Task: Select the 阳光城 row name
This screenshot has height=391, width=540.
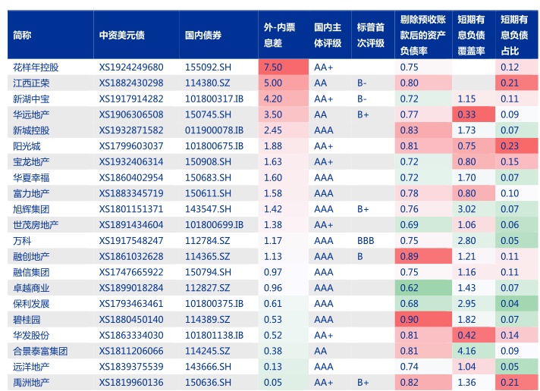Action: 27,146
